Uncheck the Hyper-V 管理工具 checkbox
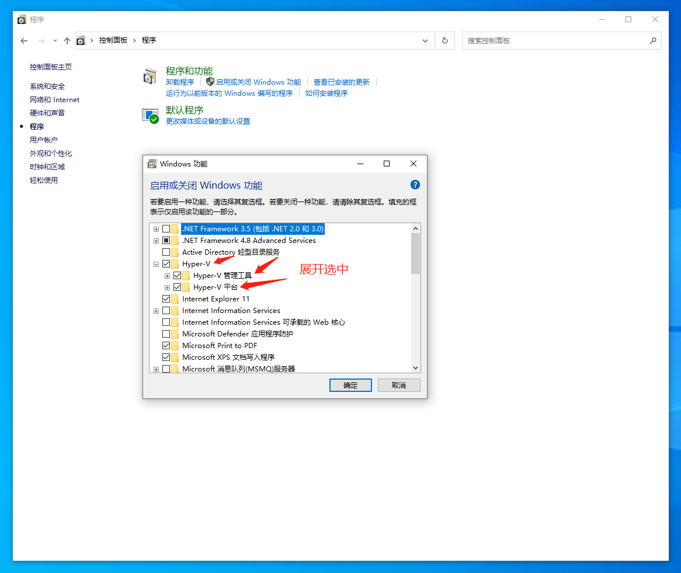 178,276
